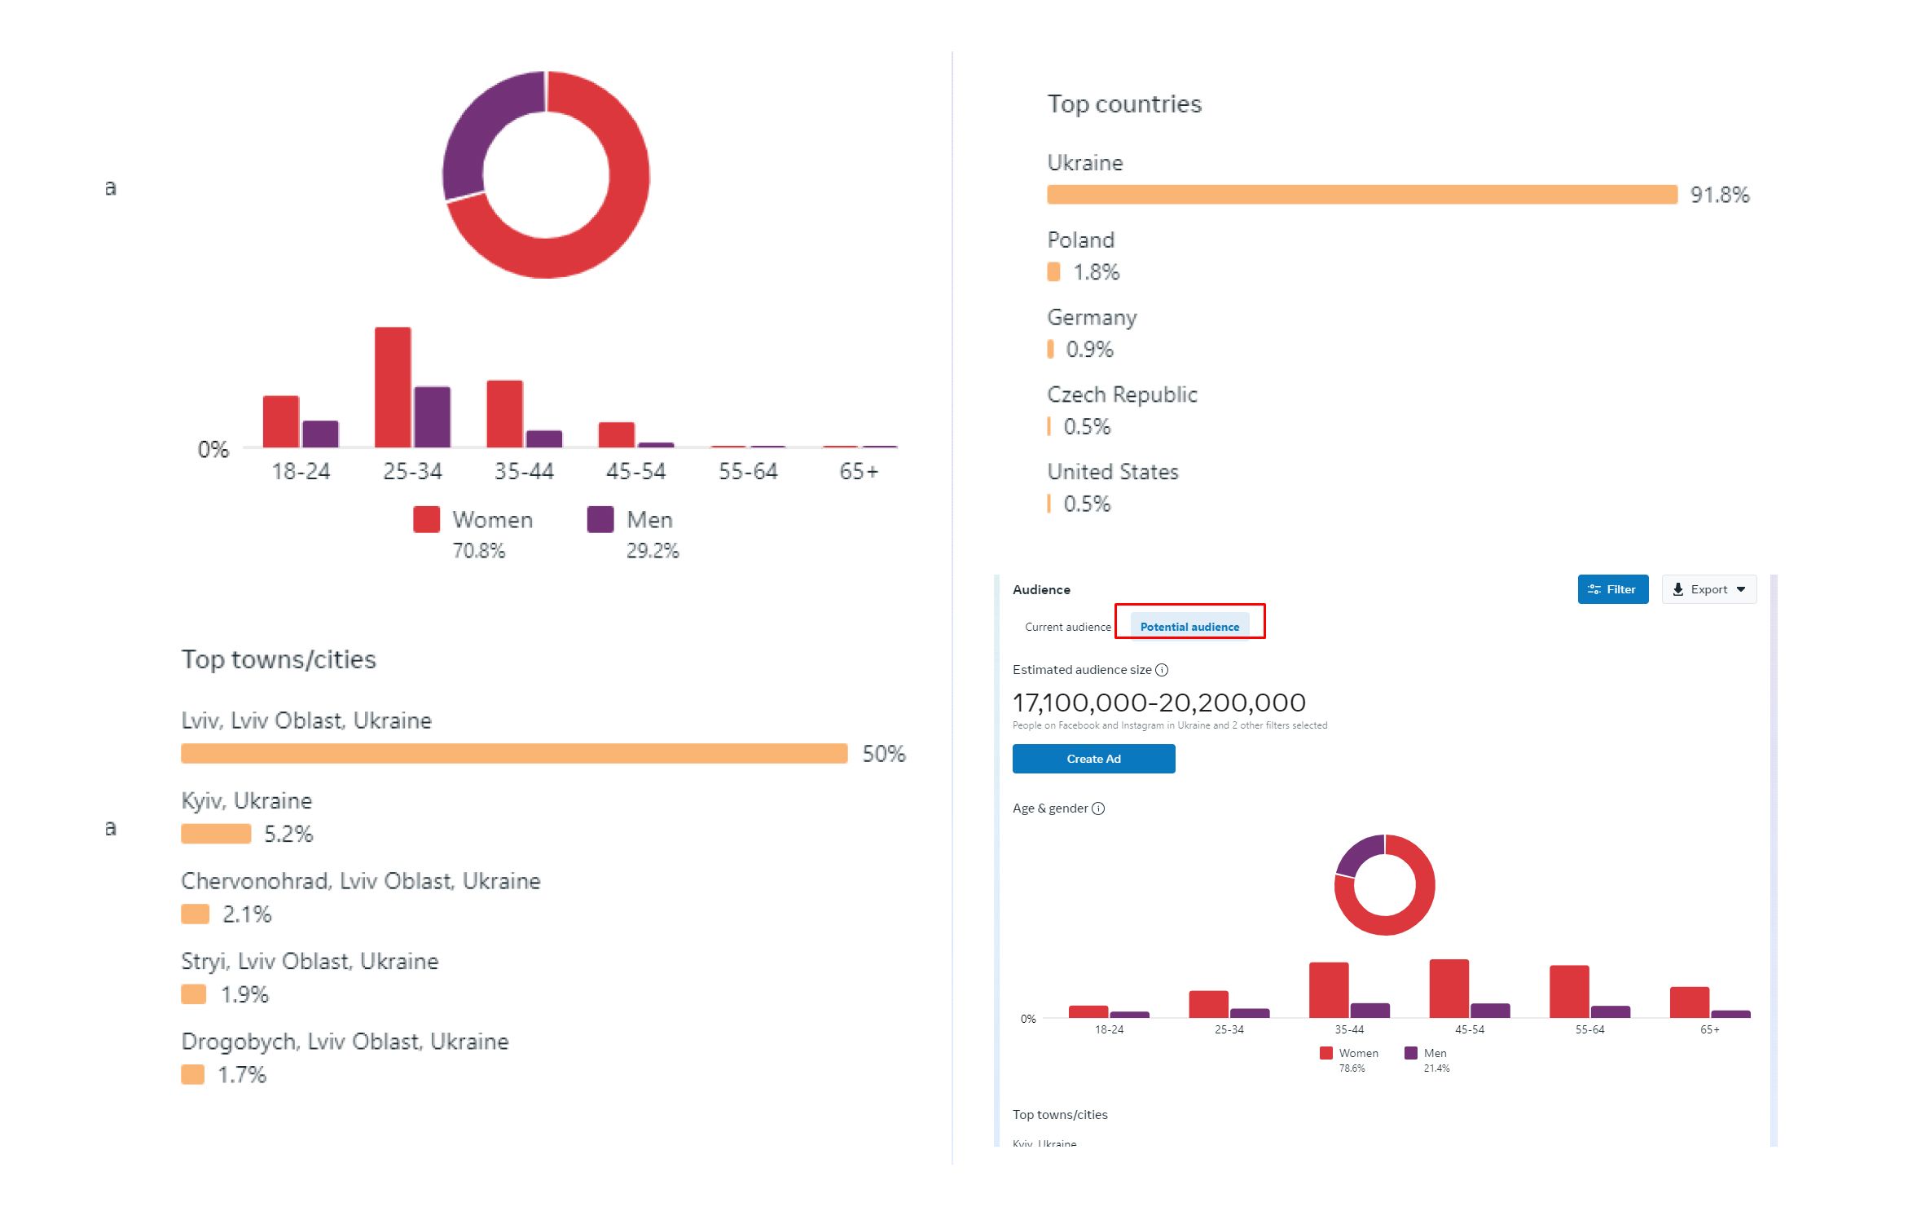Open the Export dropdown menu

pos(1708,589)
